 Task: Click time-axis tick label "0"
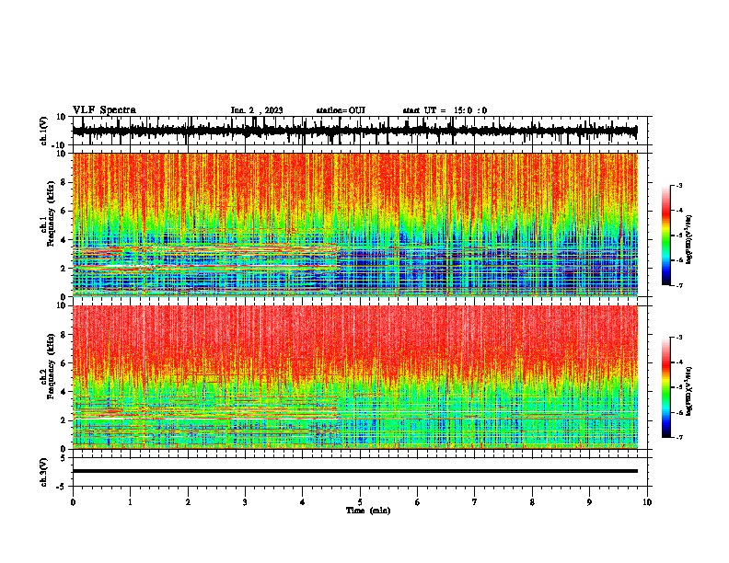pyautogui.click(x=73, y=502)
